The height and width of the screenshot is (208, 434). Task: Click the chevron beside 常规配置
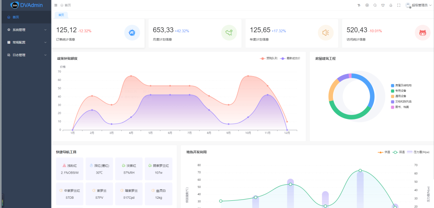point(45,42)
